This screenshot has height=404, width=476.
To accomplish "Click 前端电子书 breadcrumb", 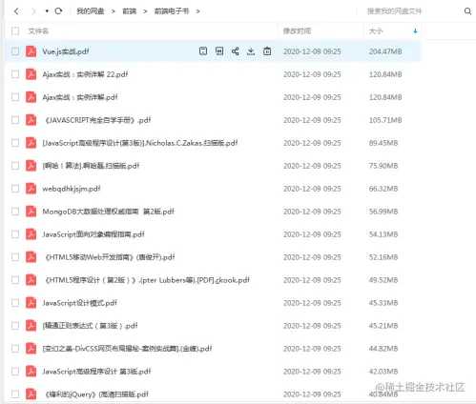I will pos(172,11).
